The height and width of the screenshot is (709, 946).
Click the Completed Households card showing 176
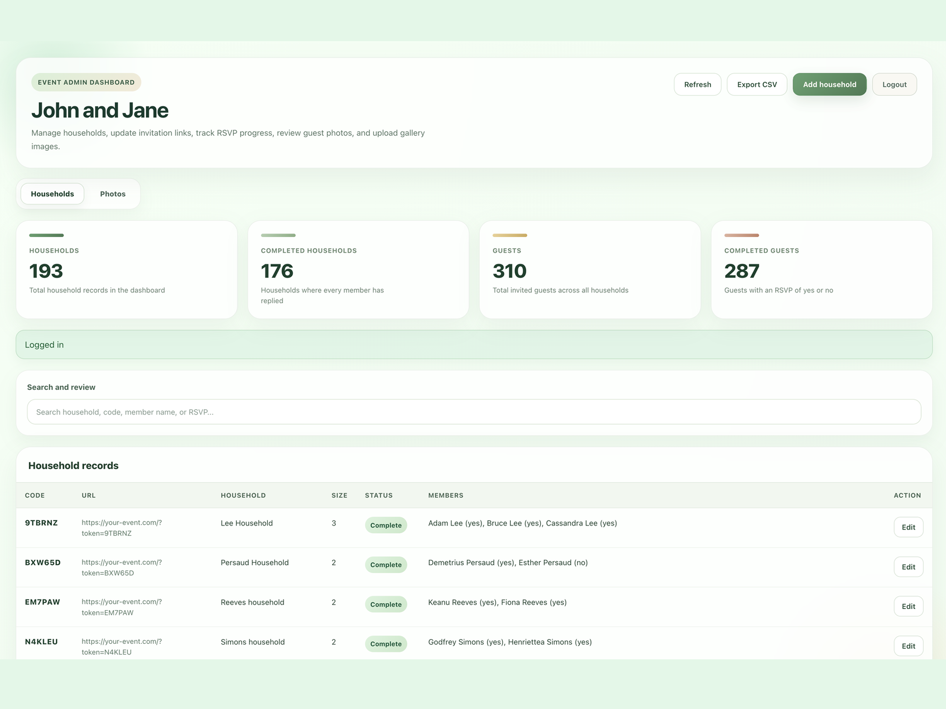359,269
